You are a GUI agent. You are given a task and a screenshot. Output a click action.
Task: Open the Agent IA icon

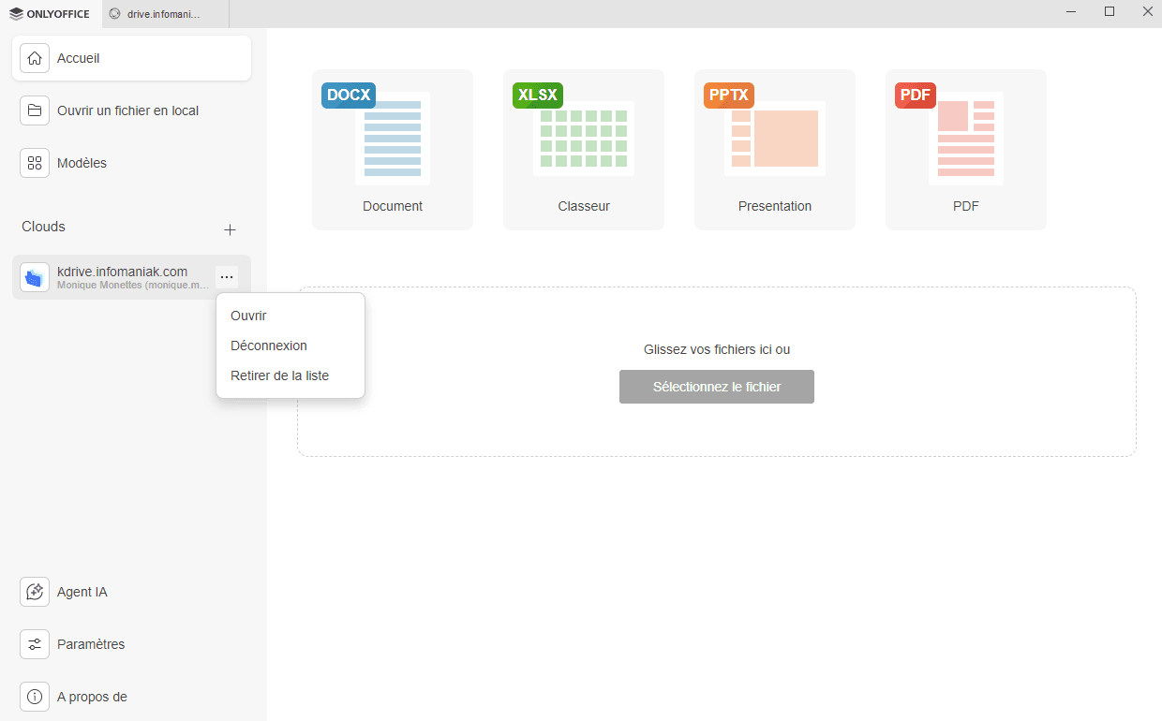pos(35,592)
